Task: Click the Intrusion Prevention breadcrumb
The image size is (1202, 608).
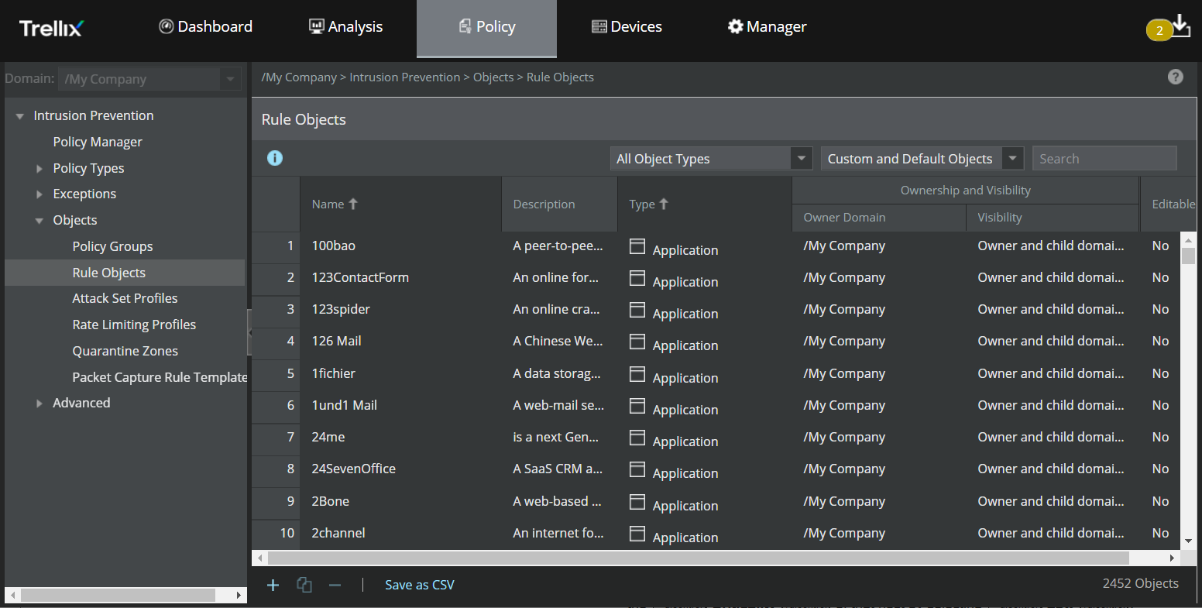Action: point(404,77)
